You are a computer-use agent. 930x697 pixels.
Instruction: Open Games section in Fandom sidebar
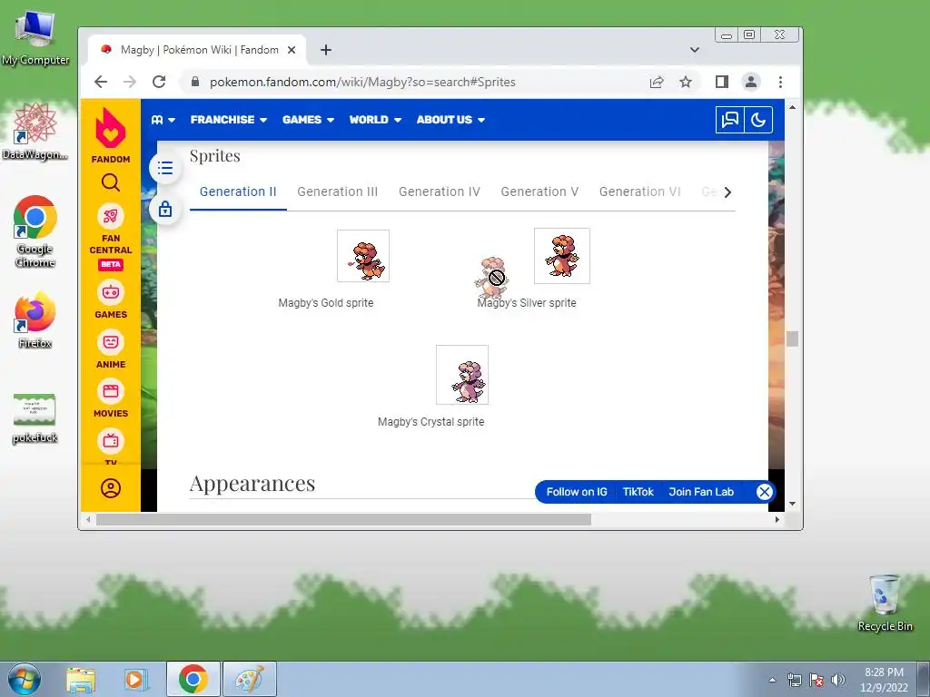click(x=110, y=299)
